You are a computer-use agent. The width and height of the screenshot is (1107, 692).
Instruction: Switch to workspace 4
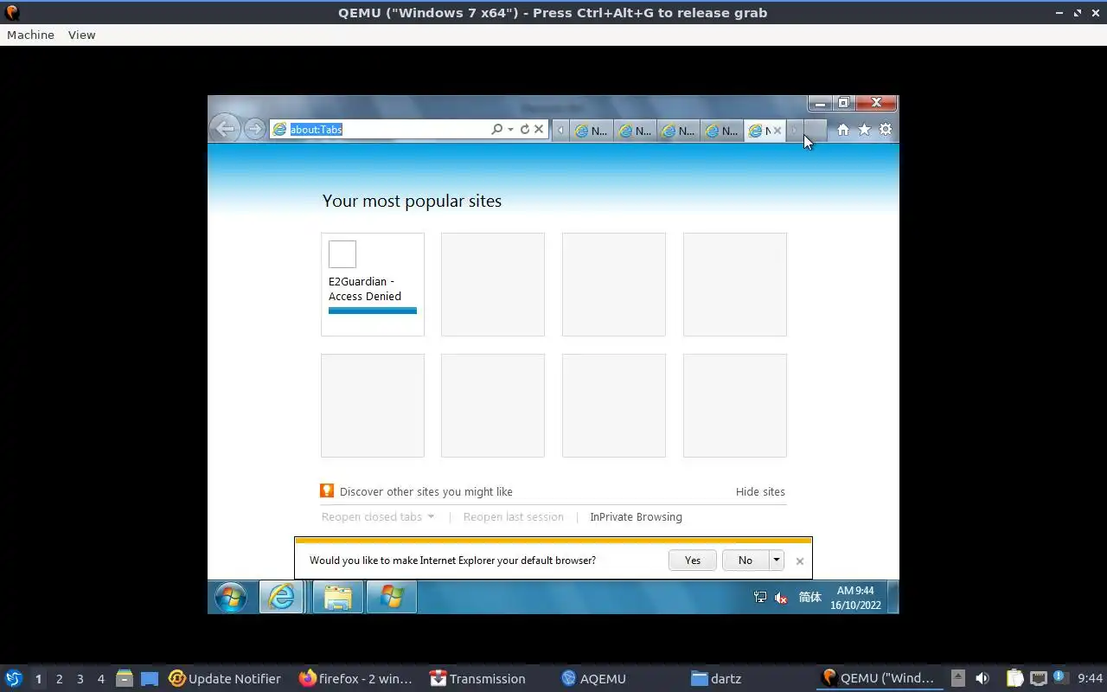point(100,679)
